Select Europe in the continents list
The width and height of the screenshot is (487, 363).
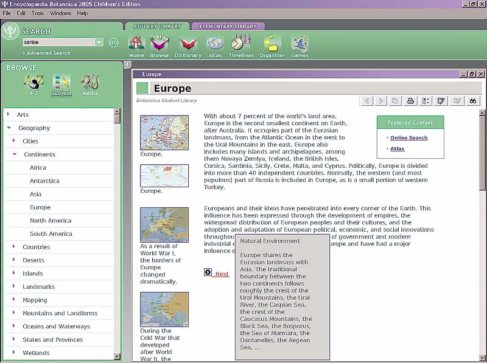point(40,207)
